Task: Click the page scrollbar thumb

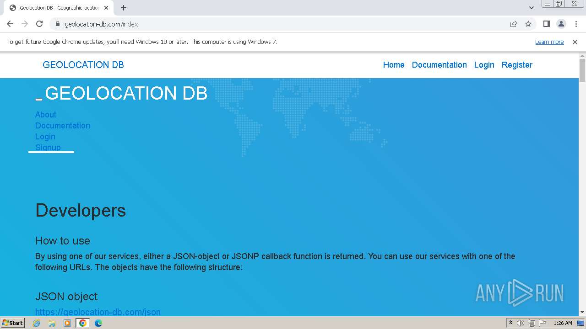Action: [582, 70]
